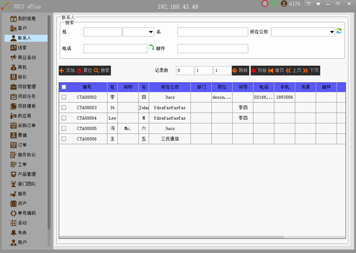The image size is (356, 253).
Task: Click the 电话 input field
Action: pos(116,49)
